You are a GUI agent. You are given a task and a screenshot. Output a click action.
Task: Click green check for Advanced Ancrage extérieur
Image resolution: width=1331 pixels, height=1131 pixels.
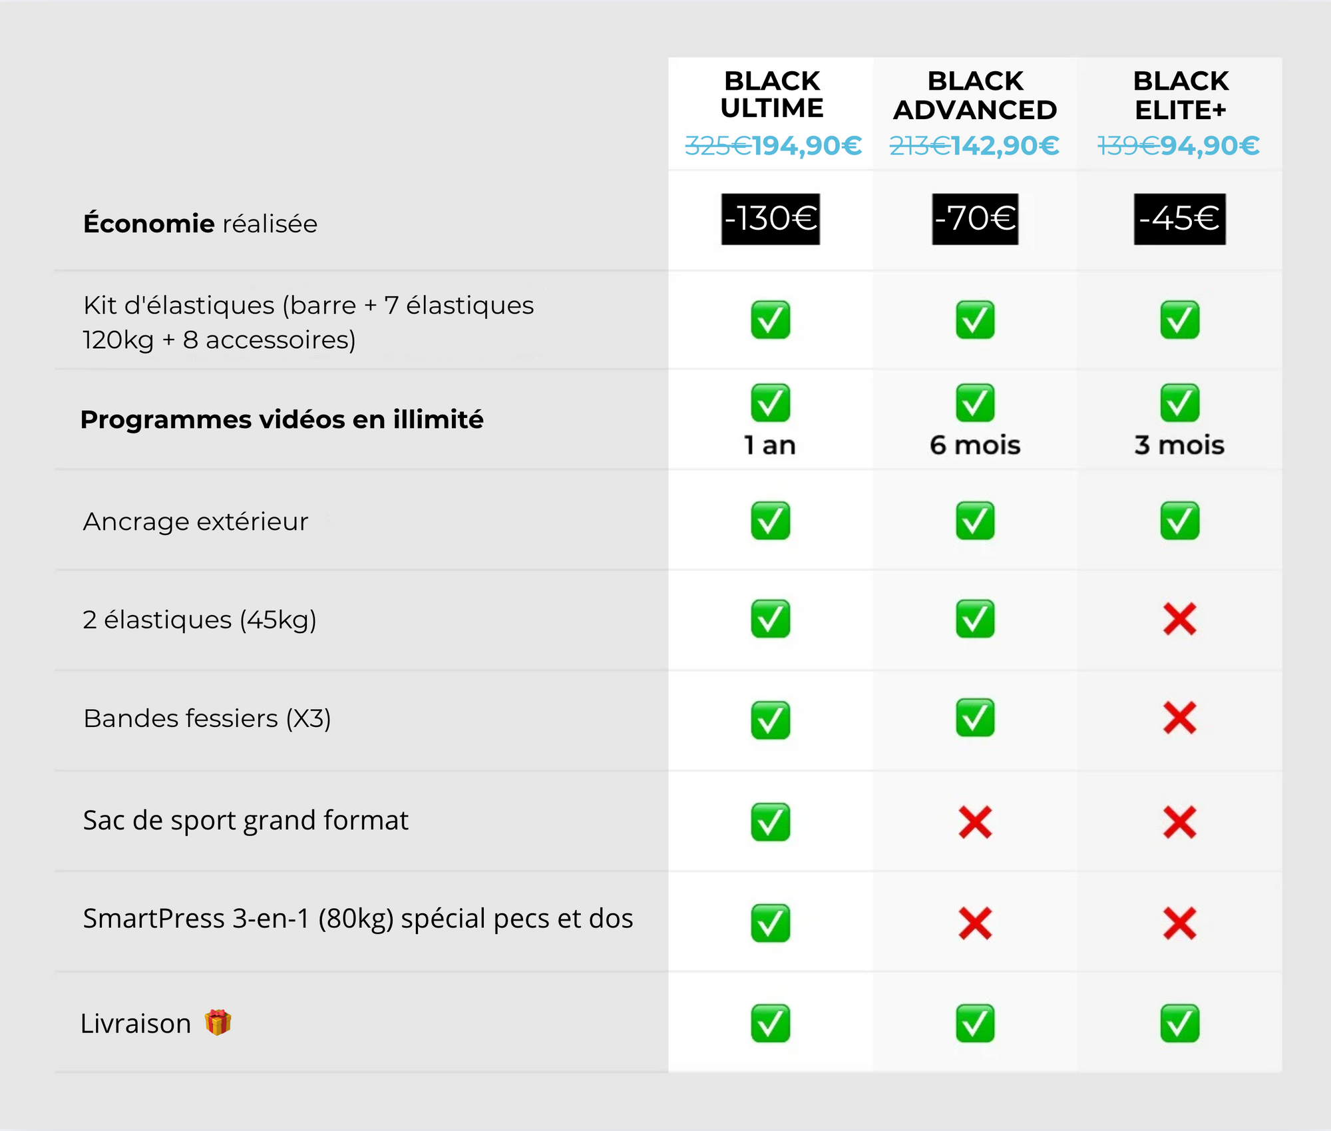(975, 521)
